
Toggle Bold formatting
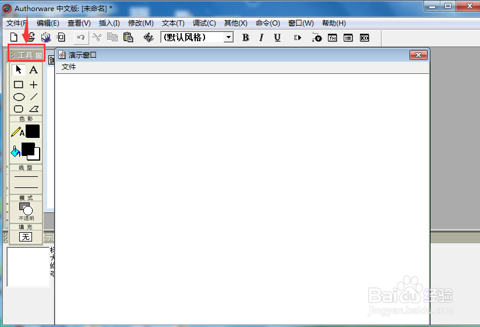pos(245,38)
